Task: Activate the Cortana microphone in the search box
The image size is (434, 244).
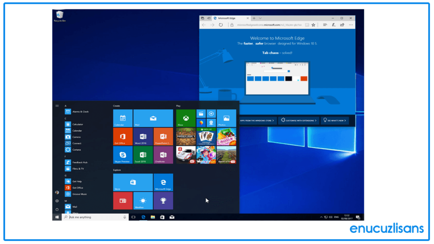Action: [x=125, y=216]
